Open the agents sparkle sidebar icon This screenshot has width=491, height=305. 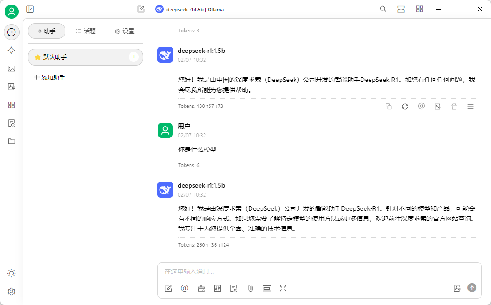(x=11, y=50)
